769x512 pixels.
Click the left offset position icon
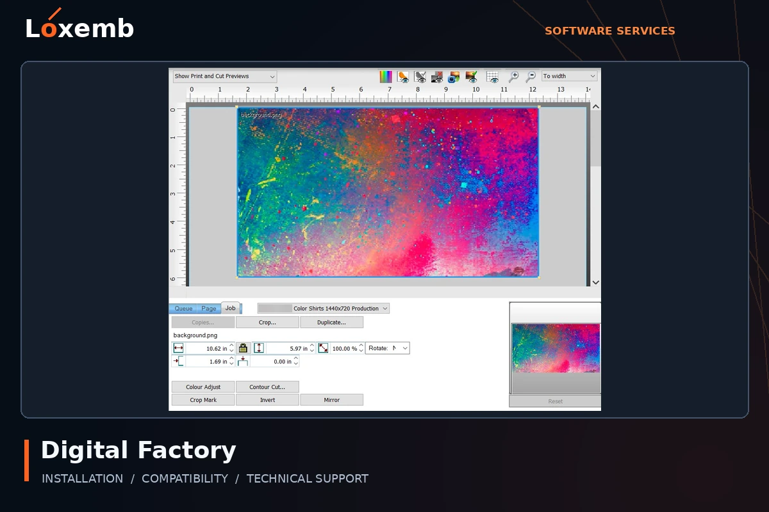pyautogui.click(x=178, y=362)
